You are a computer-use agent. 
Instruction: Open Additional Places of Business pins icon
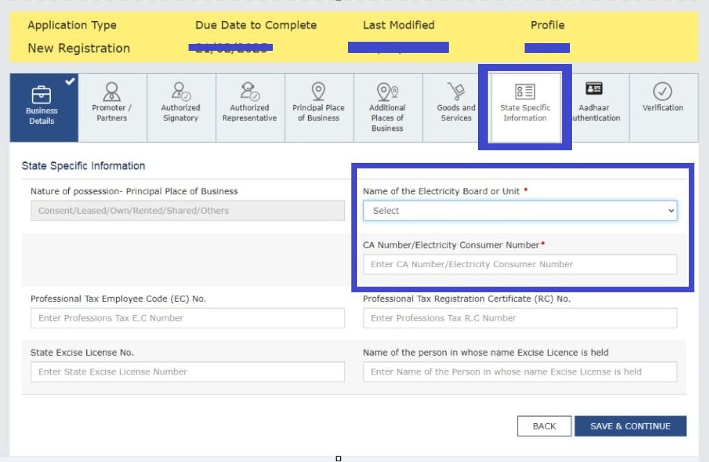click(388, 92)
